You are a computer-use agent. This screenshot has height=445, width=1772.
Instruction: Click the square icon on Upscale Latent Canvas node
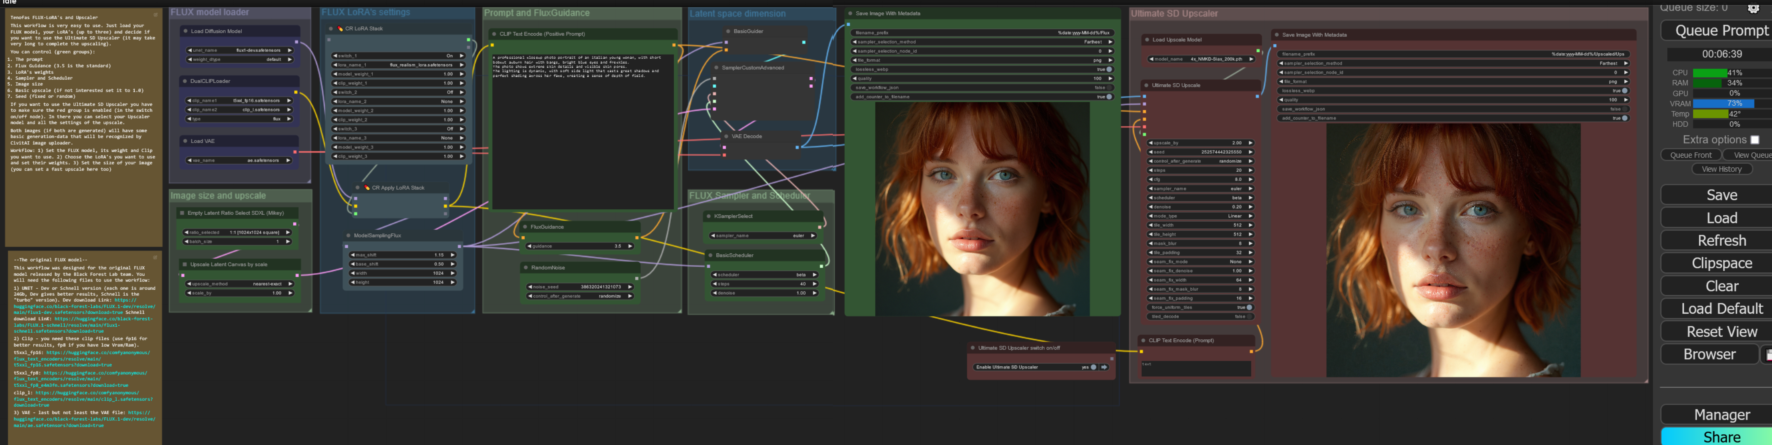(184, 264)
